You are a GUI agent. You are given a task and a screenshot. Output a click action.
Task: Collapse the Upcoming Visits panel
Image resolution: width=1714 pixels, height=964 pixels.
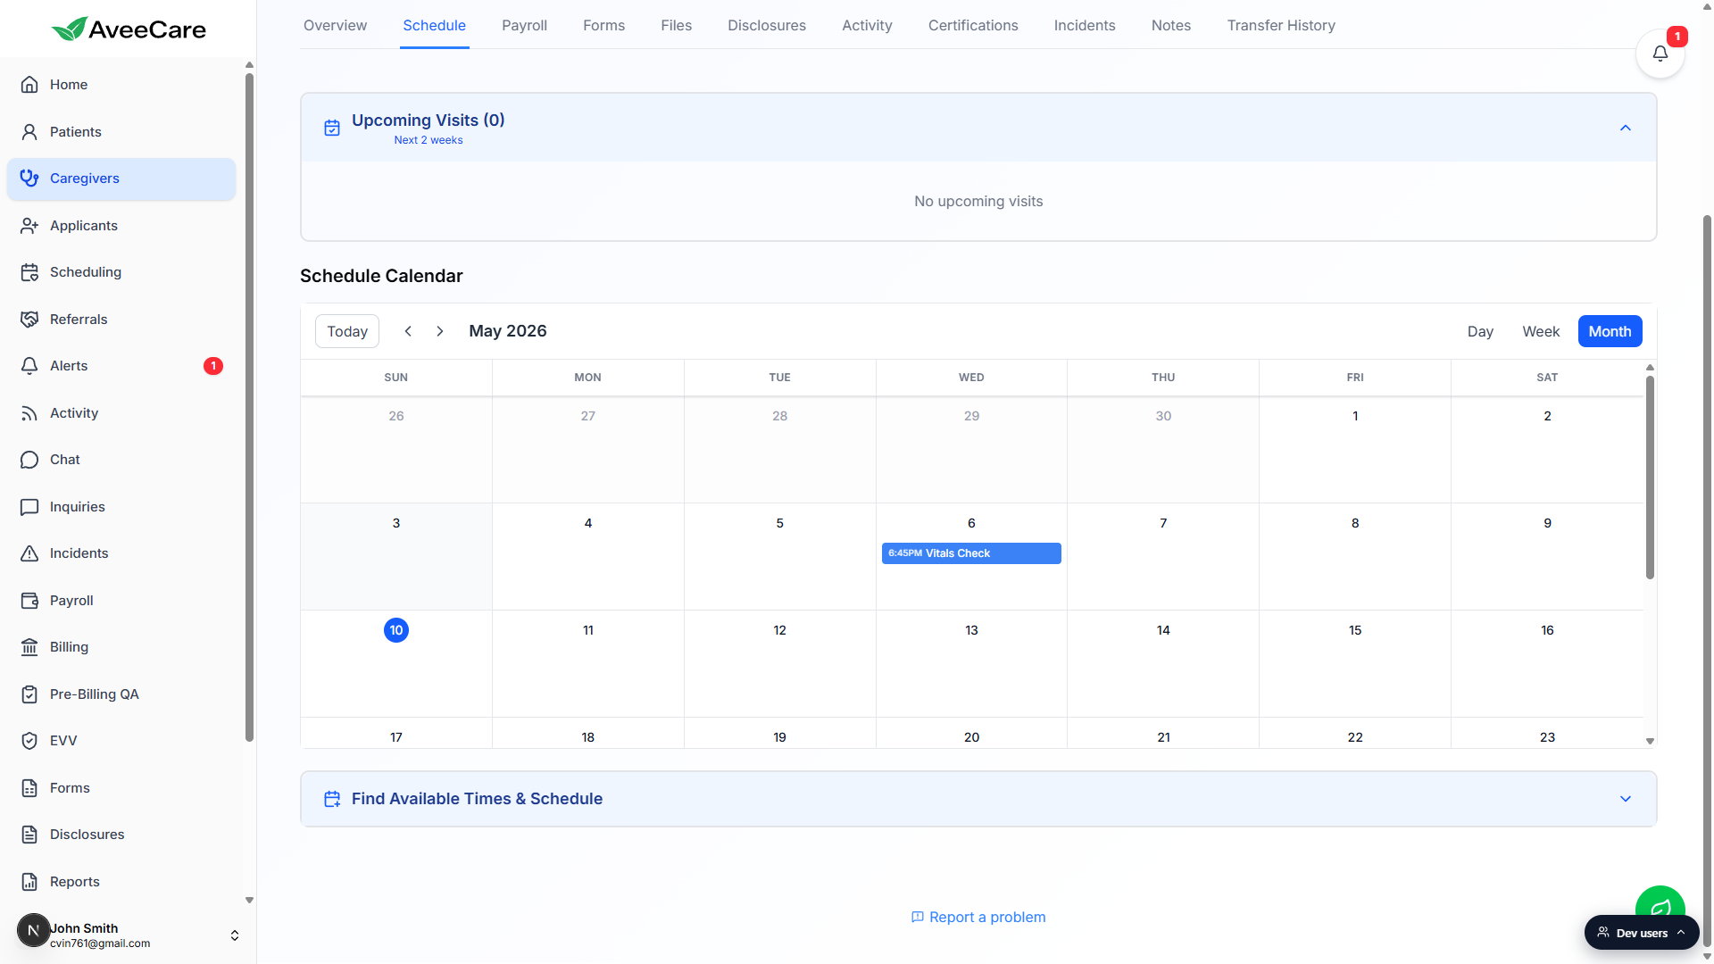1626,128
